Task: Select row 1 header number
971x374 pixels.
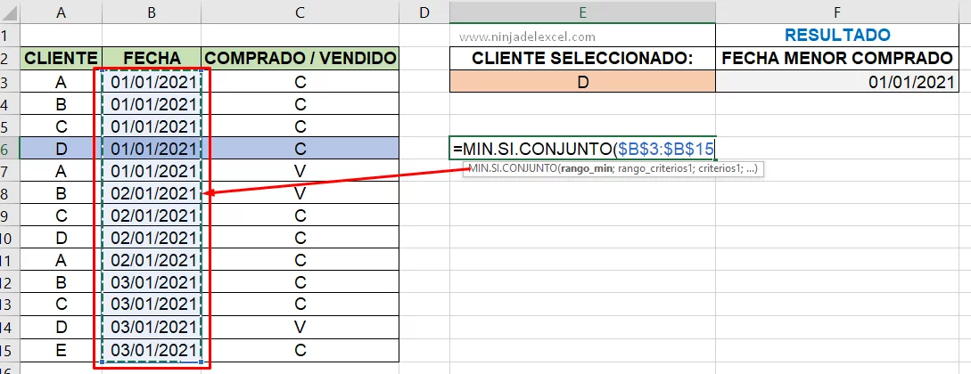Action: coord(9,36)
